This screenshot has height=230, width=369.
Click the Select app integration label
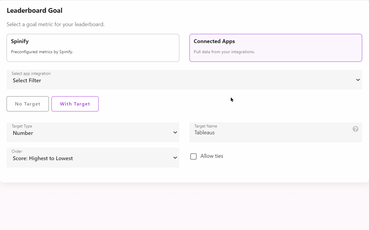tap(31, 73)
